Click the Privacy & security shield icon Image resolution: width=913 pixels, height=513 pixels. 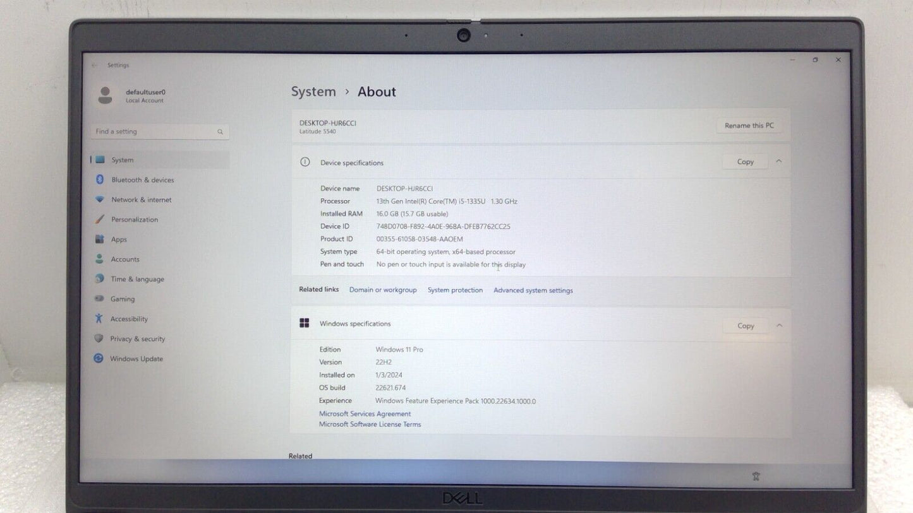(x=99, y=338)
